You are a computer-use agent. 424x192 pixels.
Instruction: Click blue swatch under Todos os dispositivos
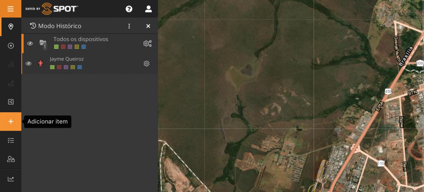pyautogui.click(x=83, y=47)
